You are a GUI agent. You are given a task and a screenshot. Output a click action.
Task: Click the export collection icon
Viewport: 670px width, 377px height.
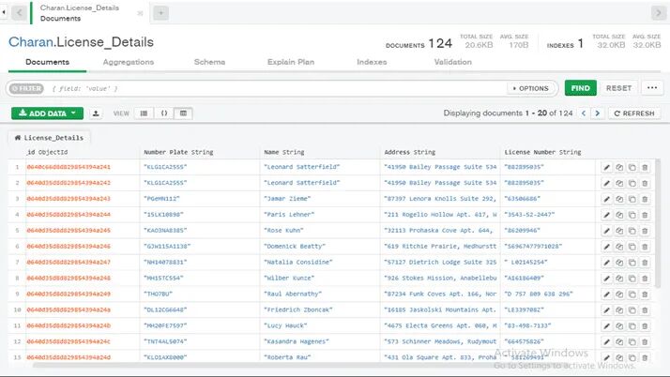[96, 113]
